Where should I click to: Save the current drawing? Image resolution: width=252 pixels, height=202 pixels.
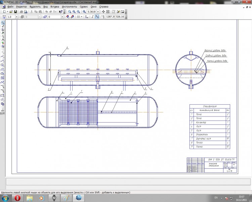[15, 11]
